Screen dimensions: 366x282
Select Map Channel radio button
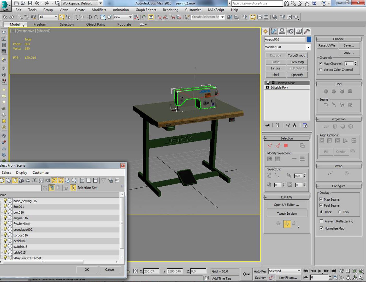[x=321, y=63]
